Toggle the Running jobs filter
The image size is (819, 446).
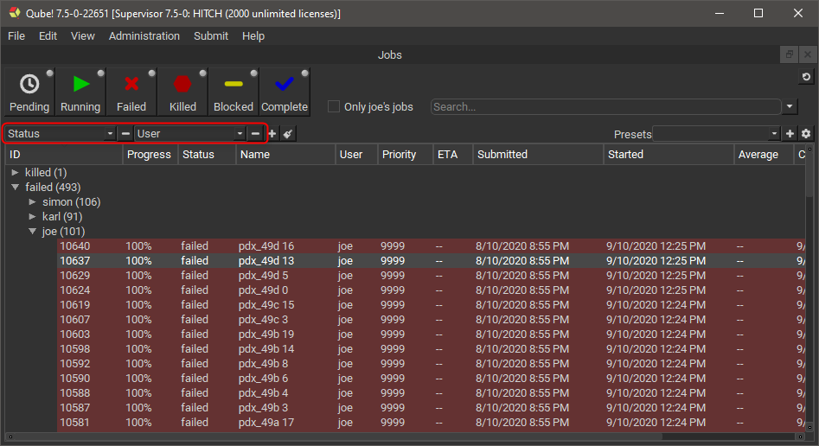point(80,92)
